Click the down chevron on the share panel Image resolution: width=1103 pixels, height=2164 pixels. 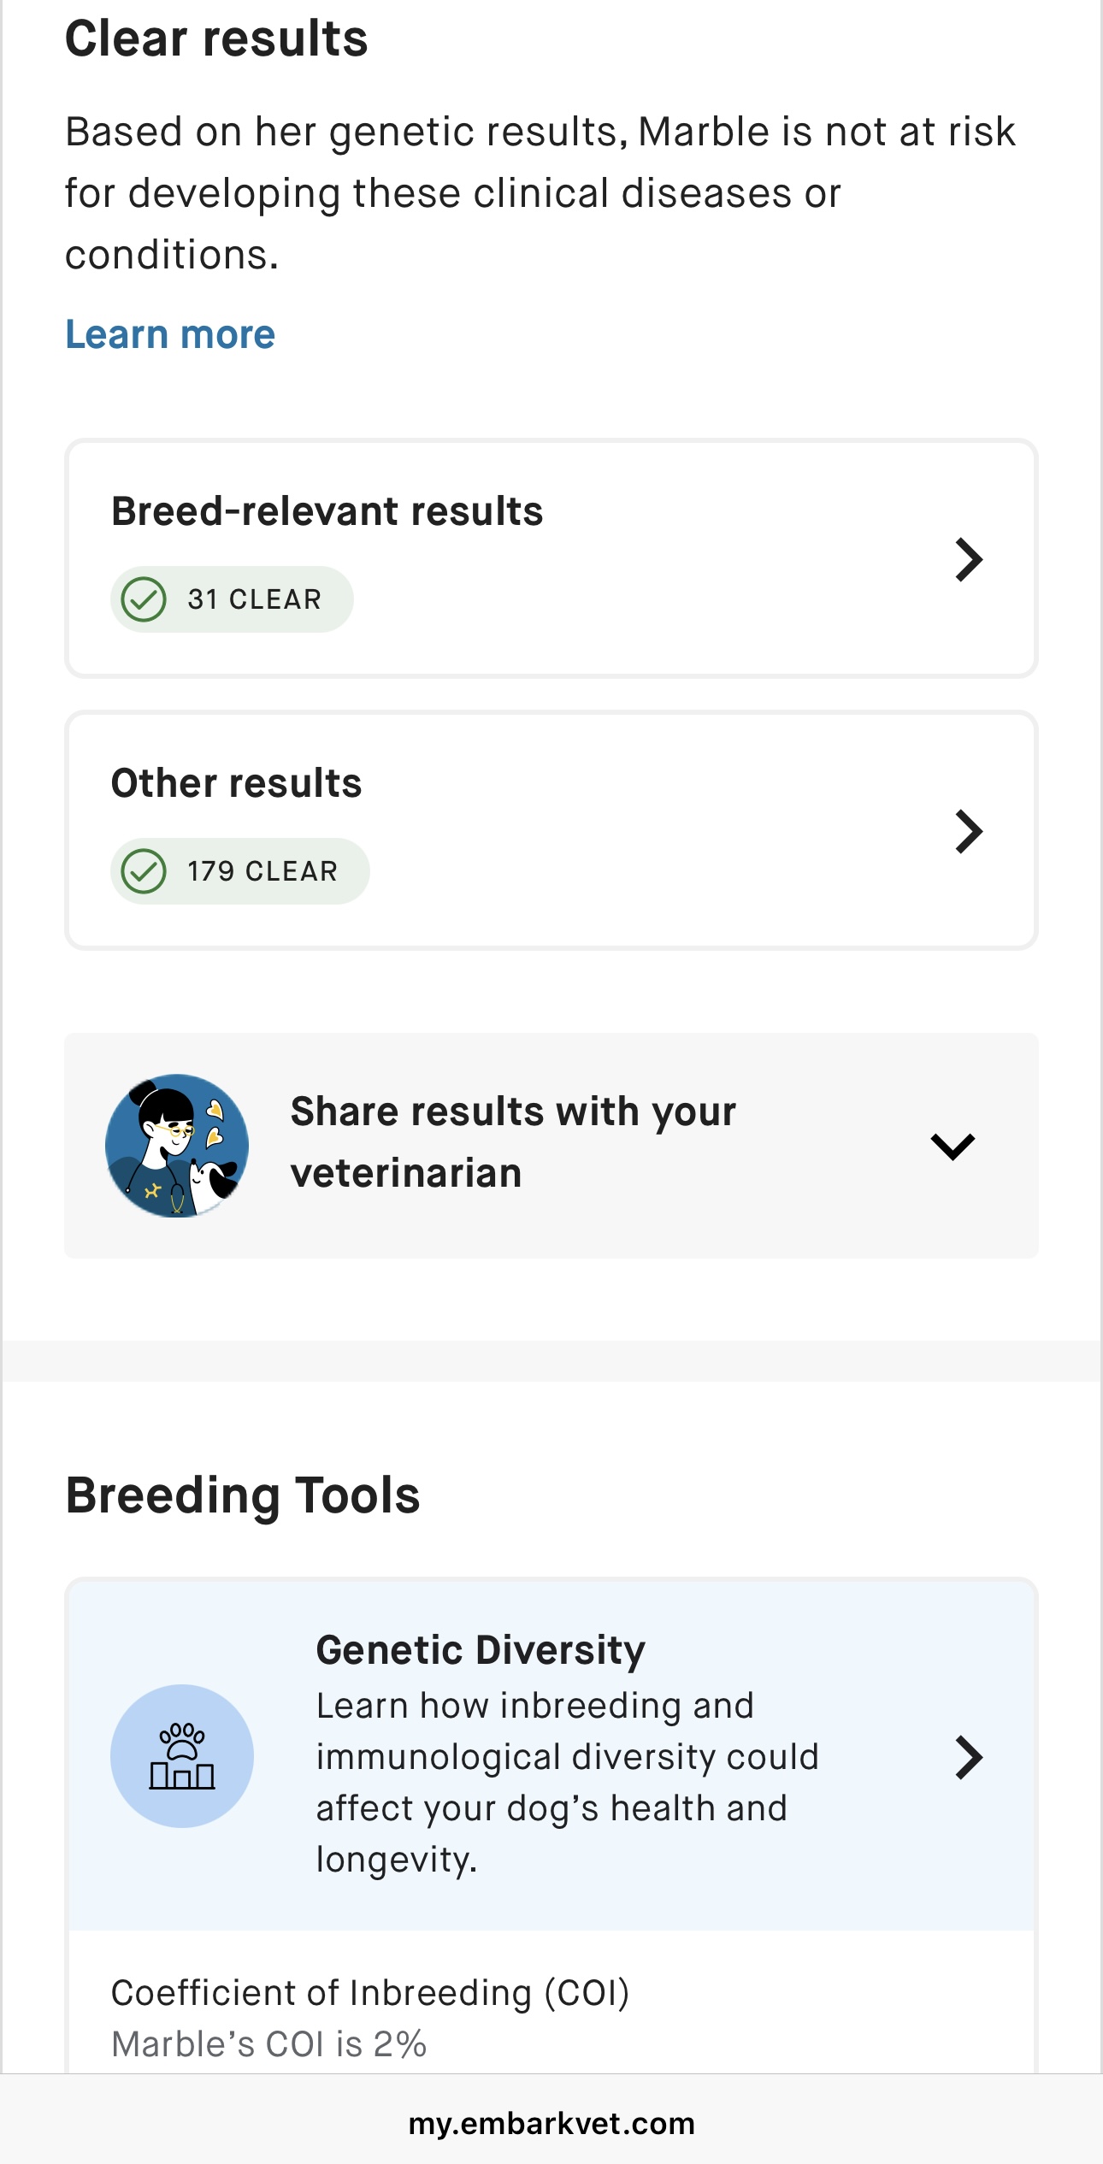pyautogui.click(x=953, y=1147)
